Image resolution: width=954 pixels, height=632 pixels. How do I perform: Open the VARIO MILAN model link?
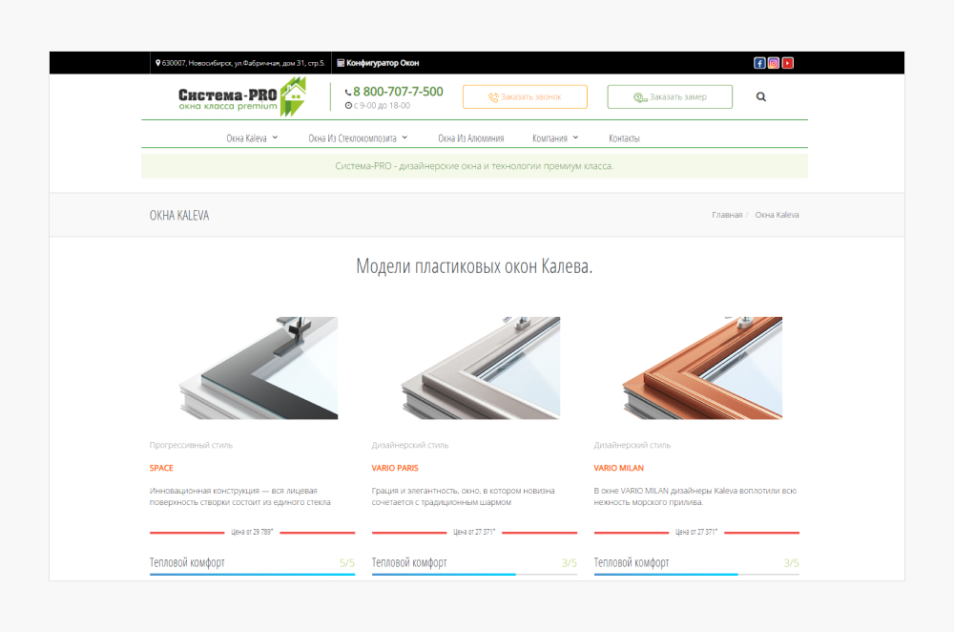[x=619, y=468]
